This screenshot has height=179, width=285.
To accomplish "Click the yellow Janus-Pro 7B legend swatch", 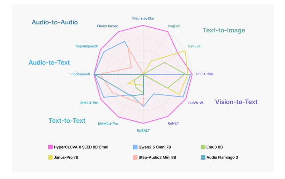I will coord(51,157).
